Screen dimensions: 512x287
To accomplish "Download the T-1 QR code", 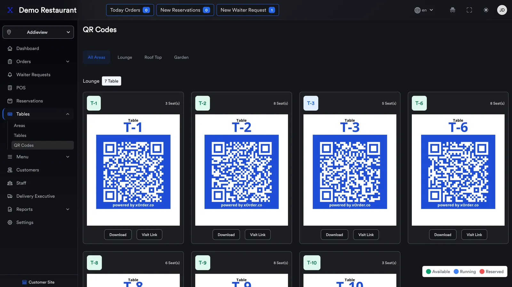I will click(x=118, y=235).
